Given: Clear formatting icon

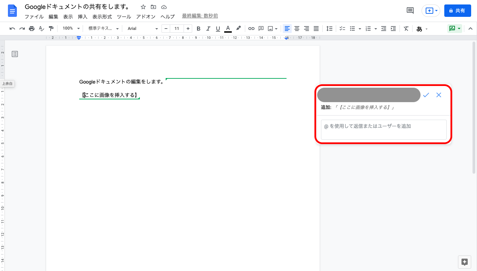Looking at the screenshot, I should coord(406,29).
